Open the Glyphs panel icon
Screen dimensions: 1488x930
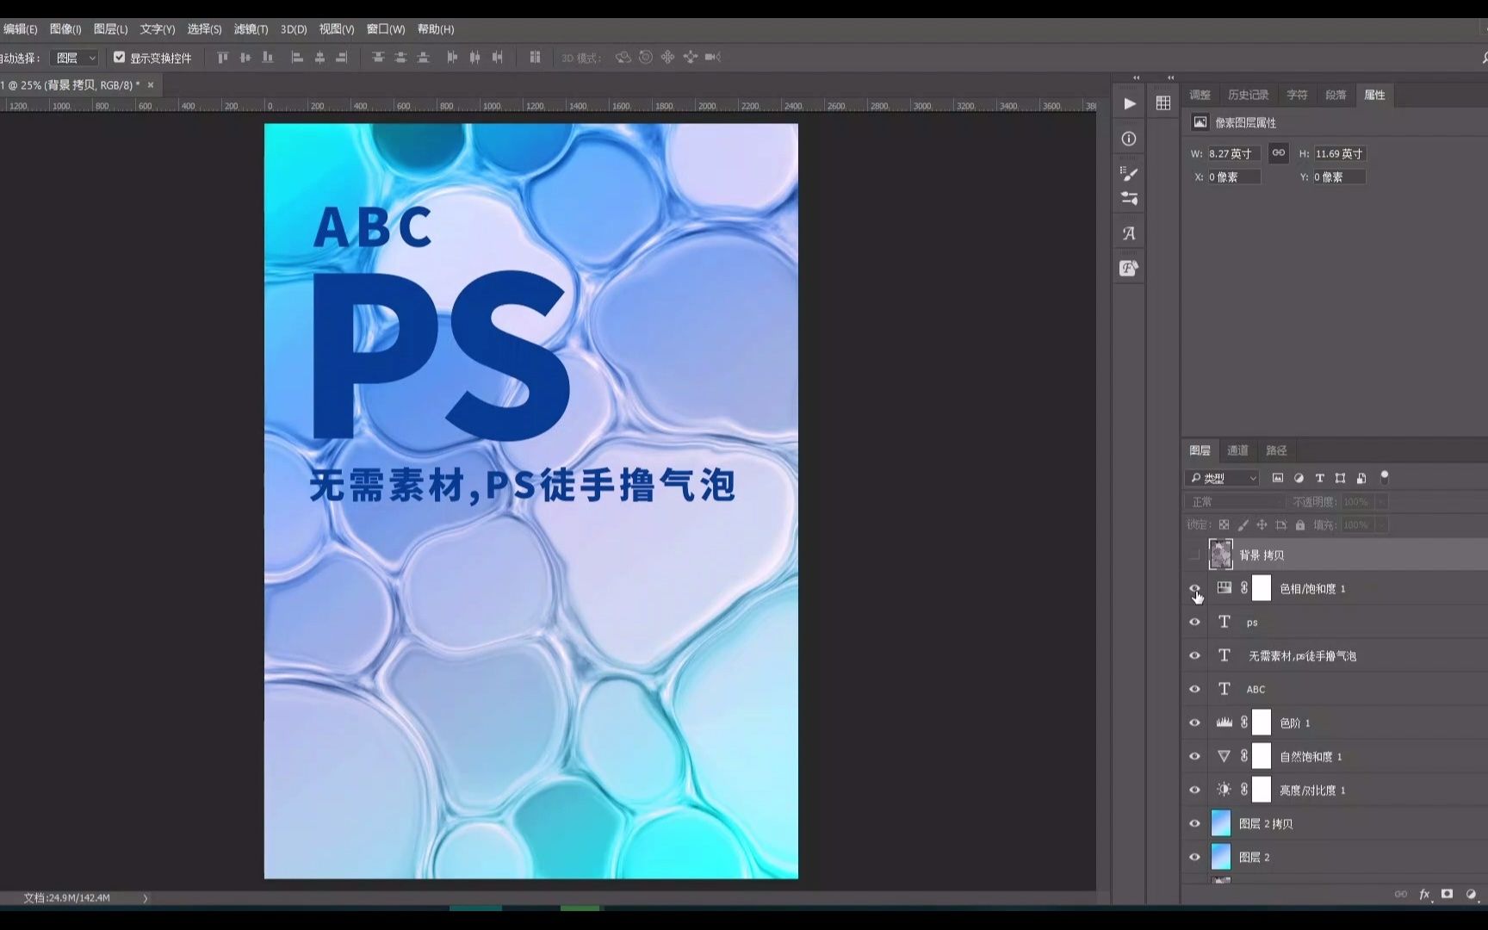click(1129, 268)
